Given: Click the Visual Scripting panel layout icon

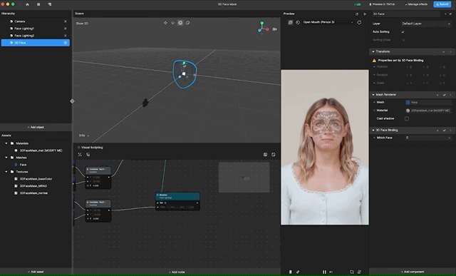Looking at the screenshot, I should [265, 155].
